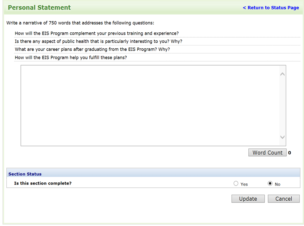The width and height of the screenshot is (304, 226).
Task: Click the question about fulfilling these plans
Action: 71,57
